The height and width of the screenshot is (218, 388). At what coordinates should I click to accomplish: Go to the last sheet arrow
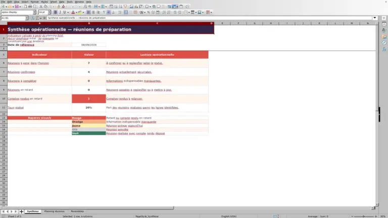coord(16,211)
